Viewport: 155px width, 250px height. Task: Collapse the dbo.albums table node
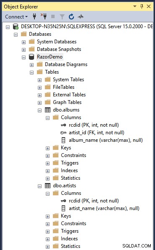39,110
